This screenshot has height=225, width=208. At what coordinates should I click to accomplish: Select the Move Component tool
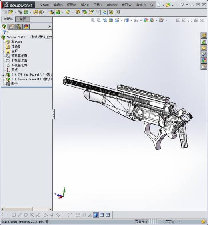(x=41, y=12)
